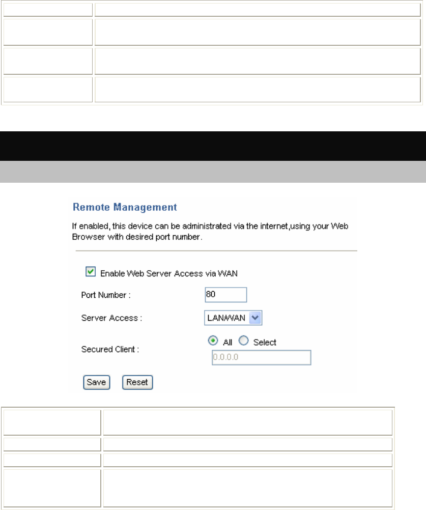426x510 pixels.
Task: Choose the Select radio button for Secured Client
Action: (244, 341)
